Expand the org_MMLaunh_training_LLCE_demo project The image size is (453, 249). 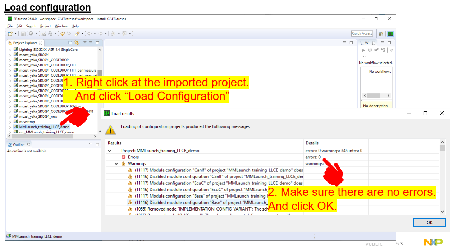[x=10, y=132]
